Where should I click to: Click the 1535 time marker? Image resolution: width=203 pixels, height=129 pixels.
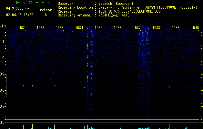tap(98, 28)
